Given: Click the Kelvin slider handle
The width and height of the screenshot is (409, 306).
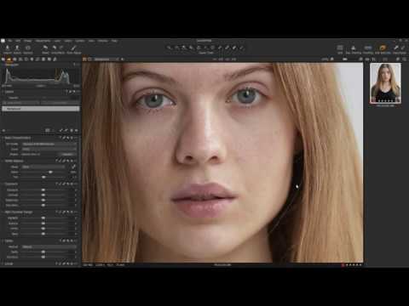Looking at the screenshot, I should pos(50,172).
